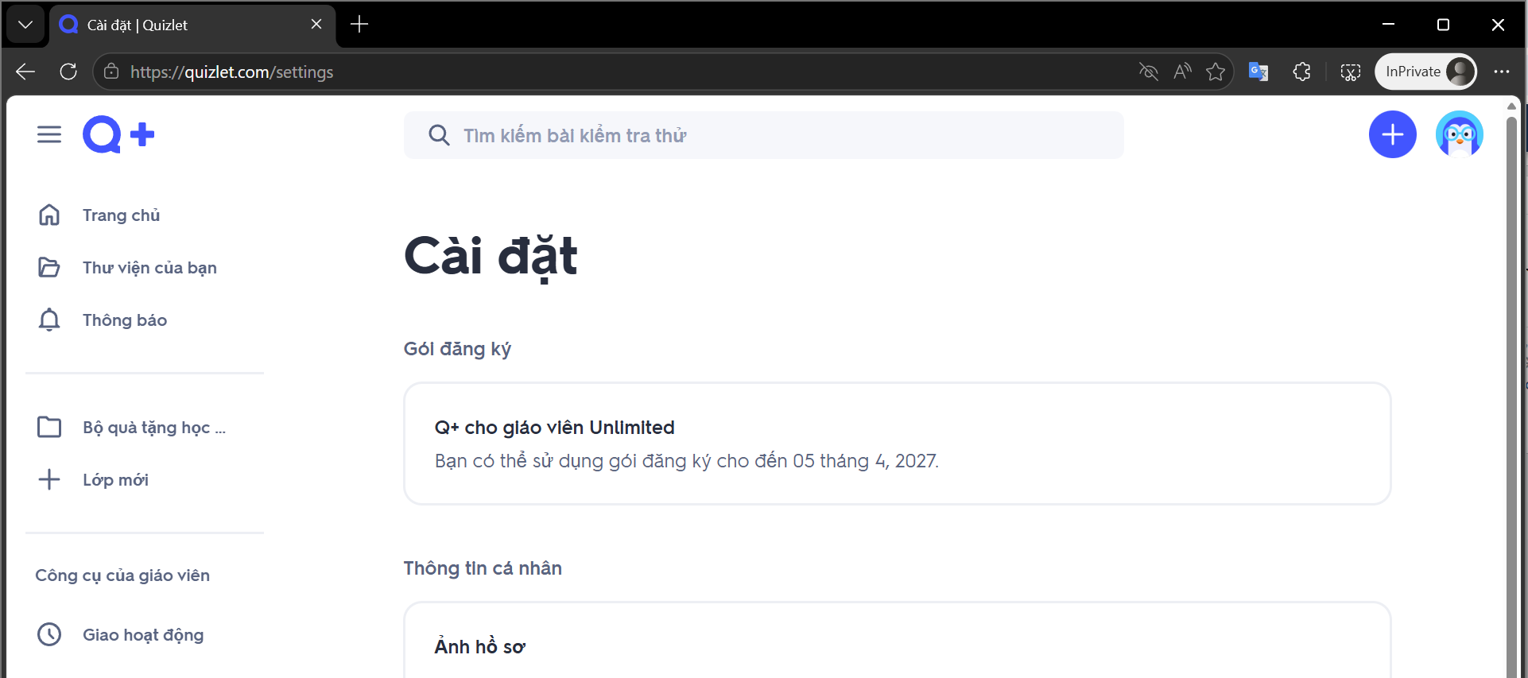Click the Ảnh hồ sơ label

pyautogui.click(x=479, y=646)
